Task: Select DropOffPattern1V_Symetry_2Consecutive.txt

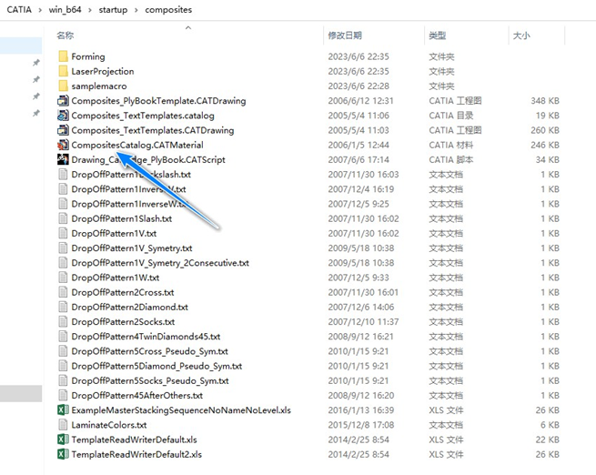Action: [x=160, y=263]
